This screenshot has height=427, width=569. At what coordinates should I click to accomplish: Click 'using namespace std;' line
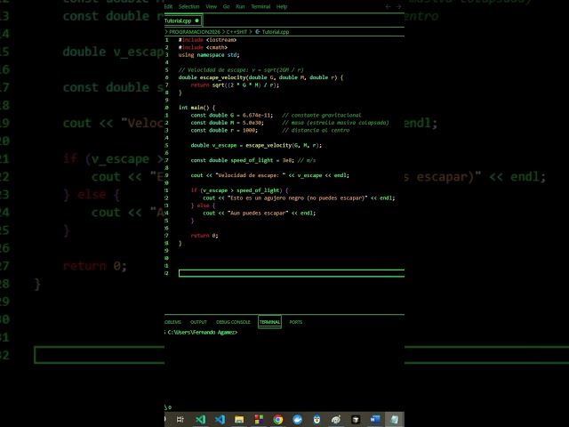[x=209, y=55]
